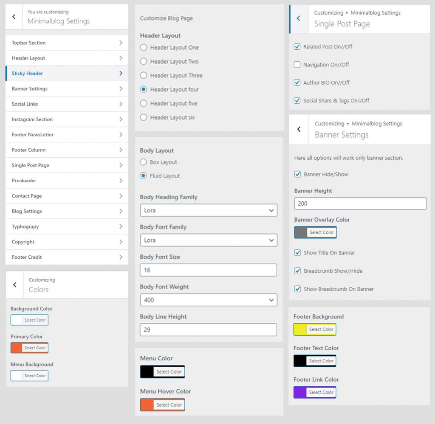
Task: Click Footer Background Select Color button
Action: pyautogui.click(x=321, y=329)
